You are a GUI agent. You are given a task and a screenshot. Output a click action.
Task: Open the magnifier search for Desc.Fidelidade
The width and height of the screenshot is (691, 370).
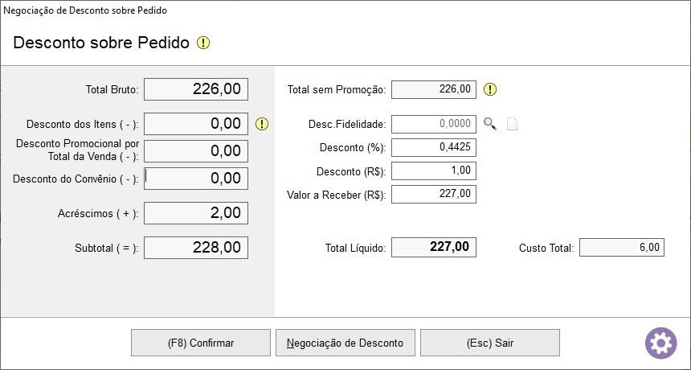(x=489, y=124)
